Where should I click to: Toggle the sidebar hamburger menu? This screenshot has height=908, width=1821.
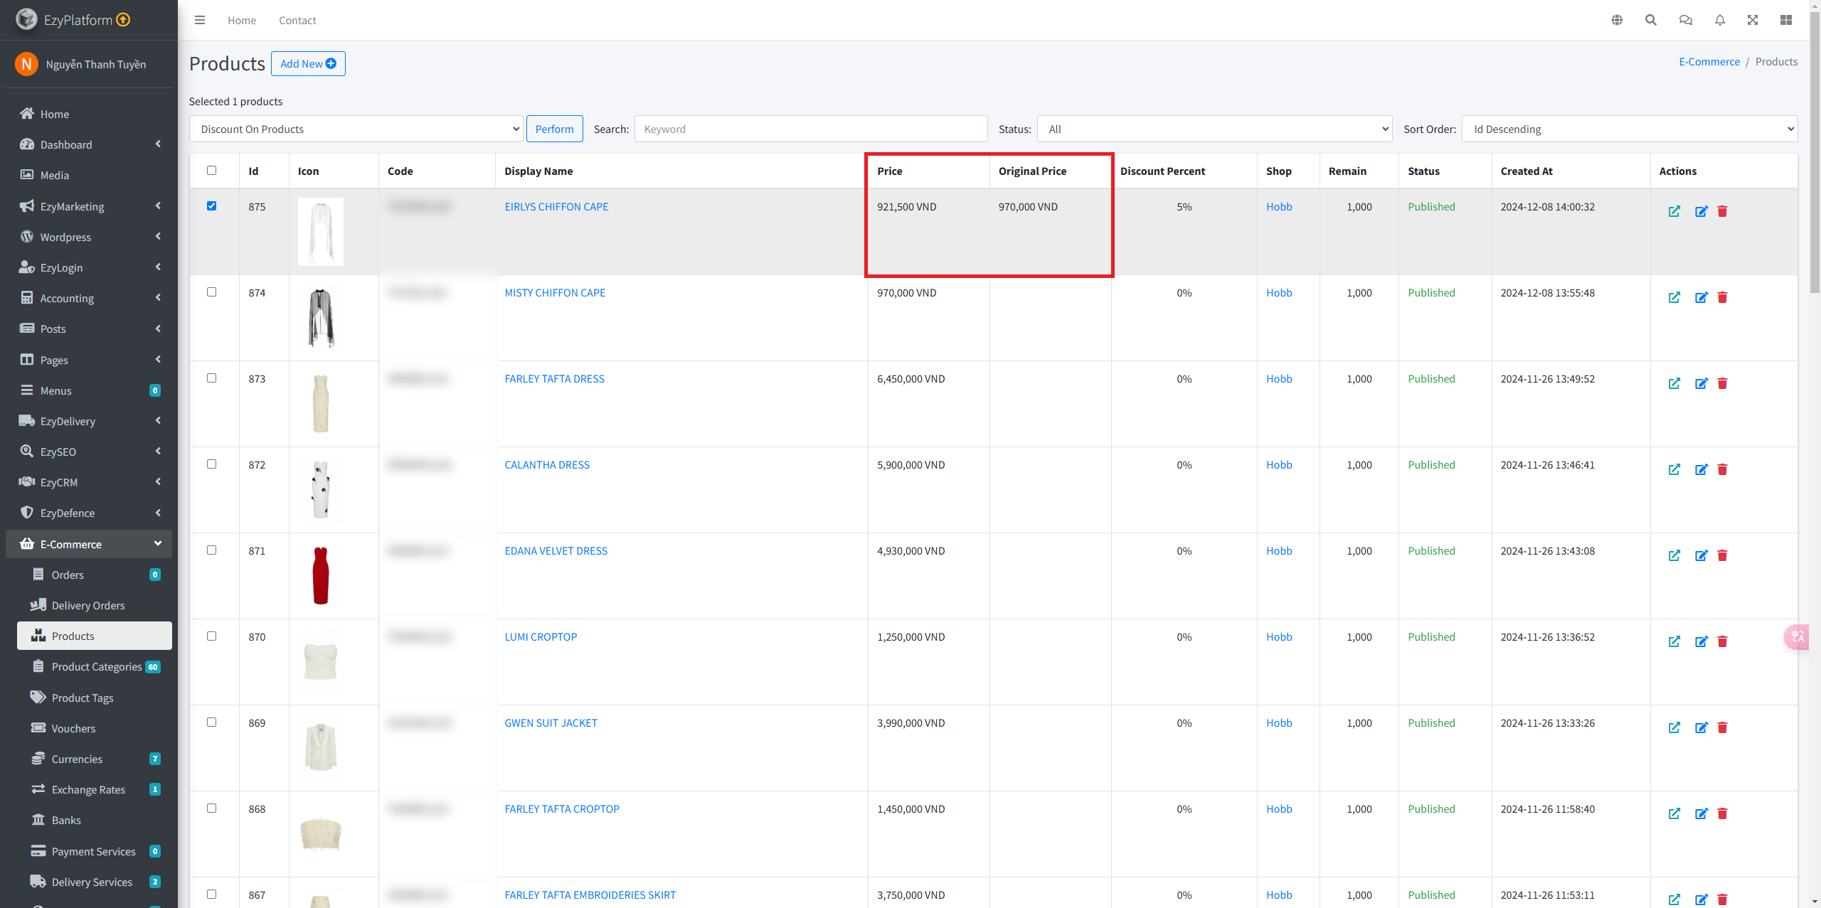(x=200, y=20)
